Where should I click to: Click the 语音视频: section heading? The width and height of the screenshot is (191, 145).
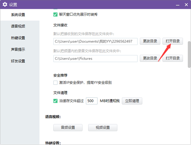pyautogui.click(x=53, y=117)
